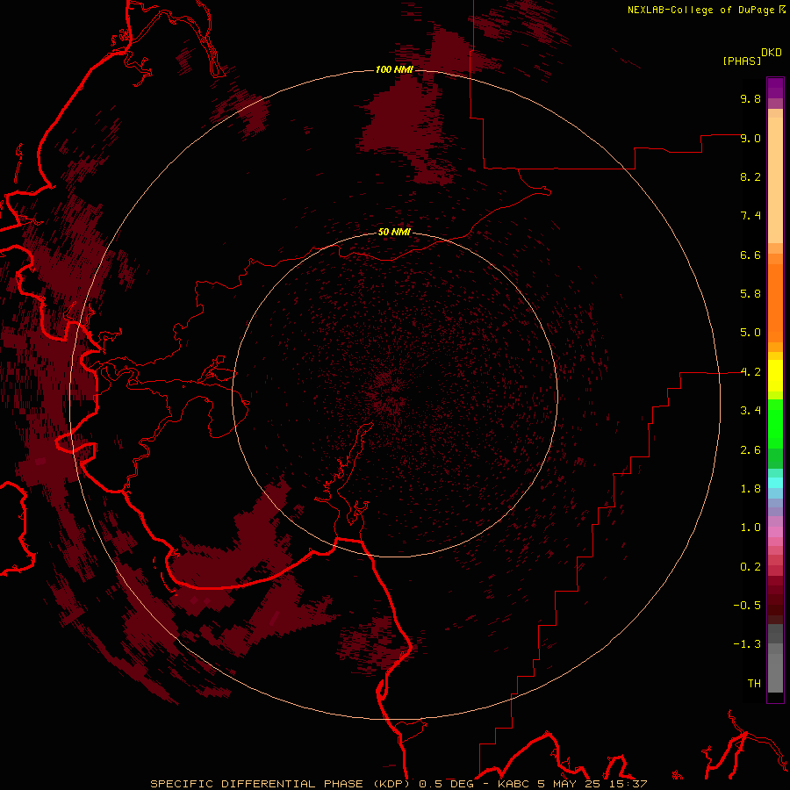Click the 2.6 scale value
The width and height of the screenshot is (790, 790).
tap(750, 450)
